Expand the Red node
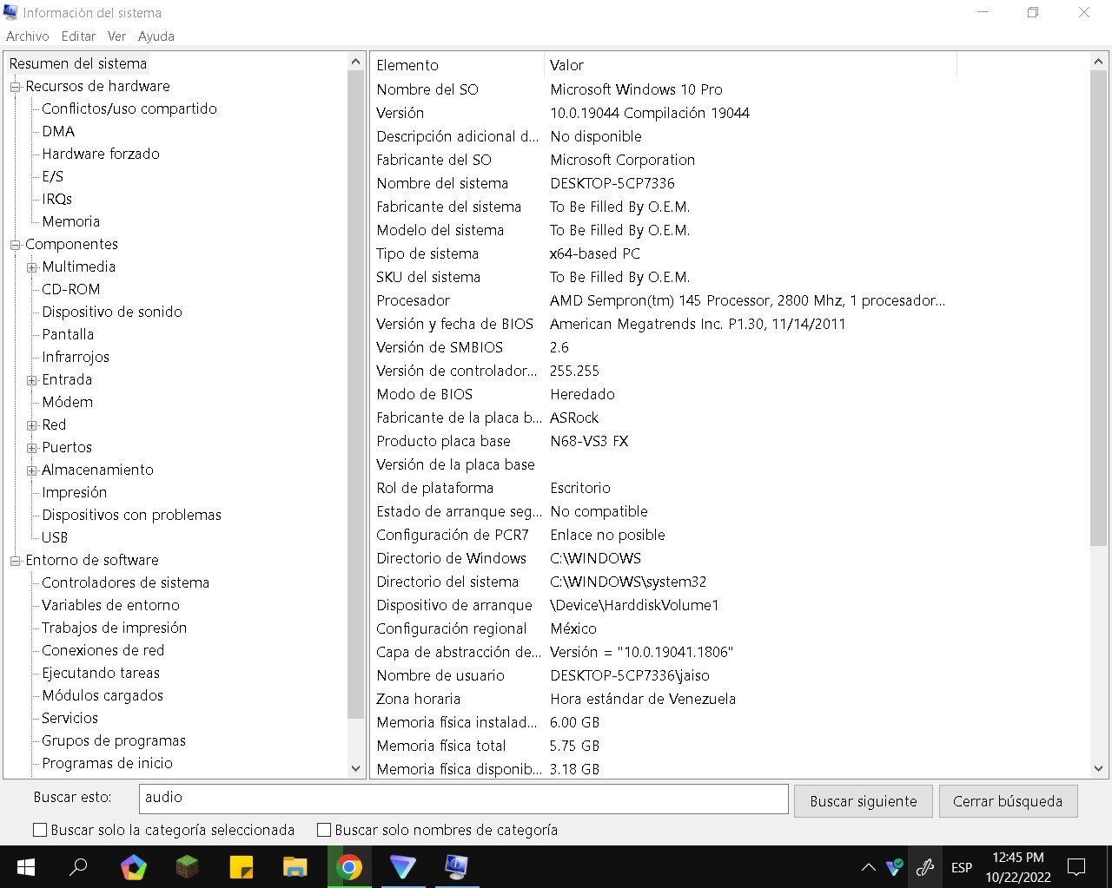The height and width of the screenshot is (888, 1112). click(x=32, y=425)
